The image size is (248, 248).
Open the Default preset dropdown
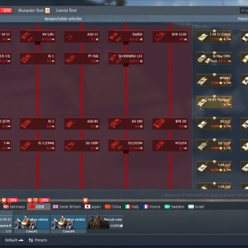14,240
